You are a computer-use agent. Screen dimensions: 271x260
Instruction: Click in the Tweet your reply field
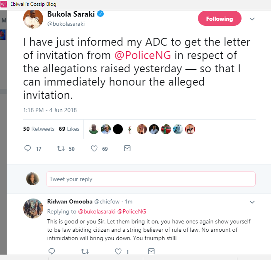click(x=150, y=179)
